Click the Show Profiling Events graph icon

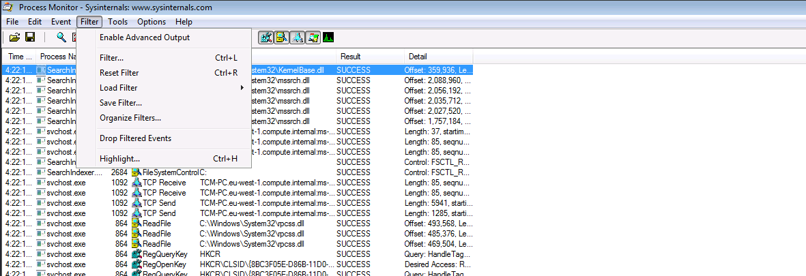pos(329,37)
